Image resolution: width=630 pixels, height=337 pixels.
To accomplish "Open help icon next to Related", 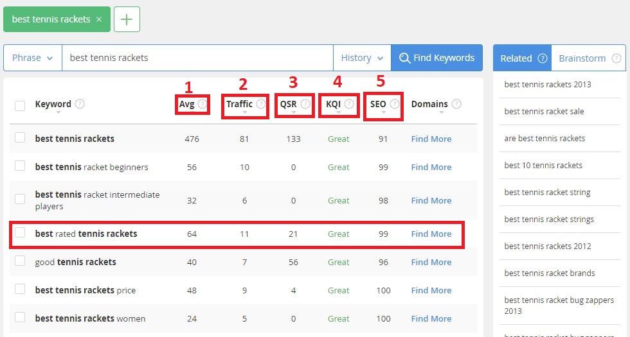I will pos(543,58).
